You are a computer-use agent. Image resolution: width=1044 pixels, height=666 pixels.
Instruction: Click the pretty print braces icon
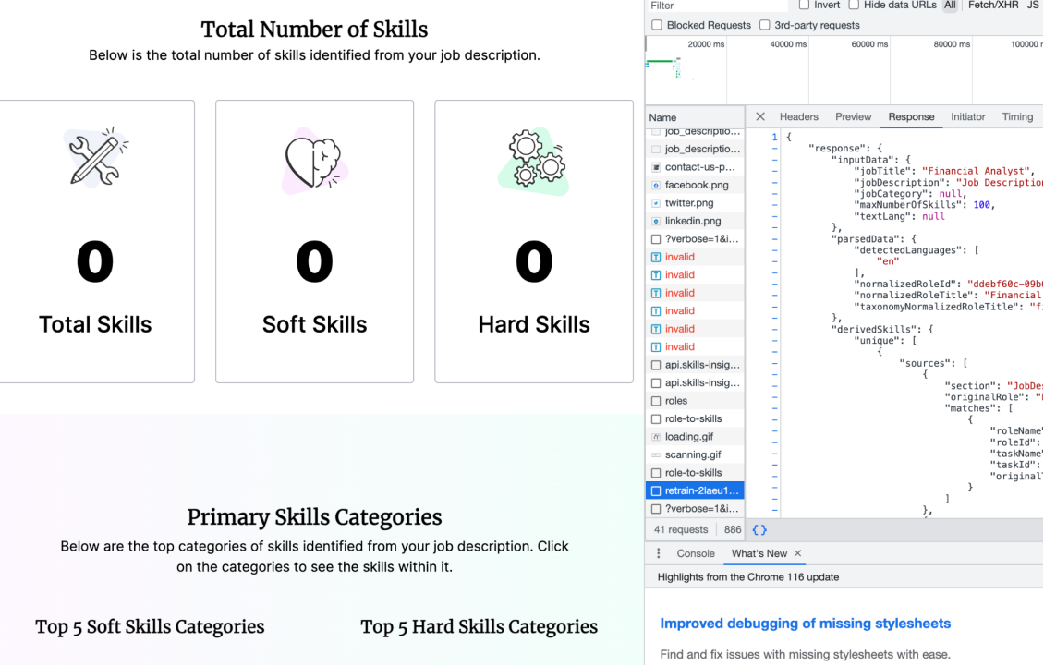point(759,530)
